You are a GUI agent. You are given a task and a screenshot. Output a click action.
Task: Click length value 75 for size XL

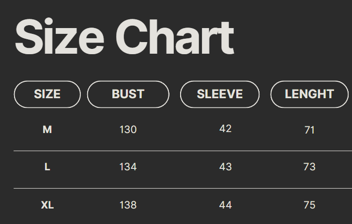click(309, 205)
